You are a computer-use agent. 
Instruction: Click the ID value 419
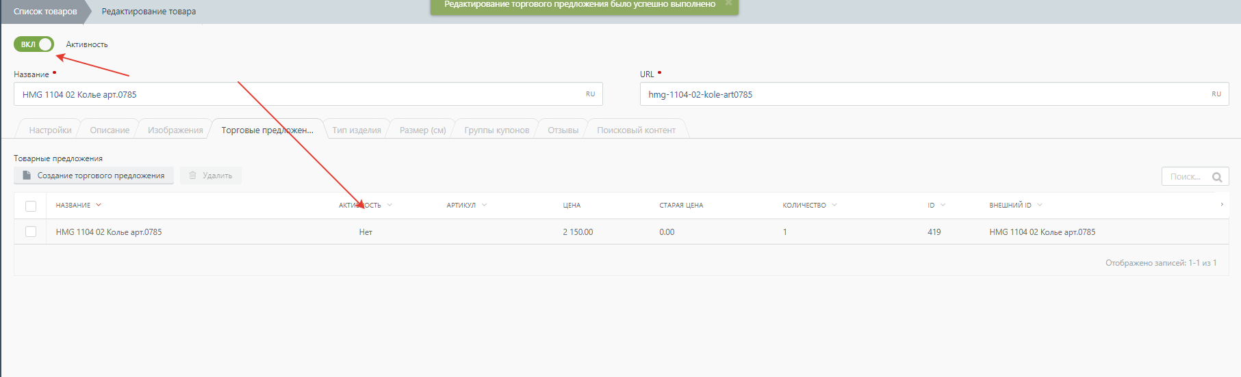934,232
